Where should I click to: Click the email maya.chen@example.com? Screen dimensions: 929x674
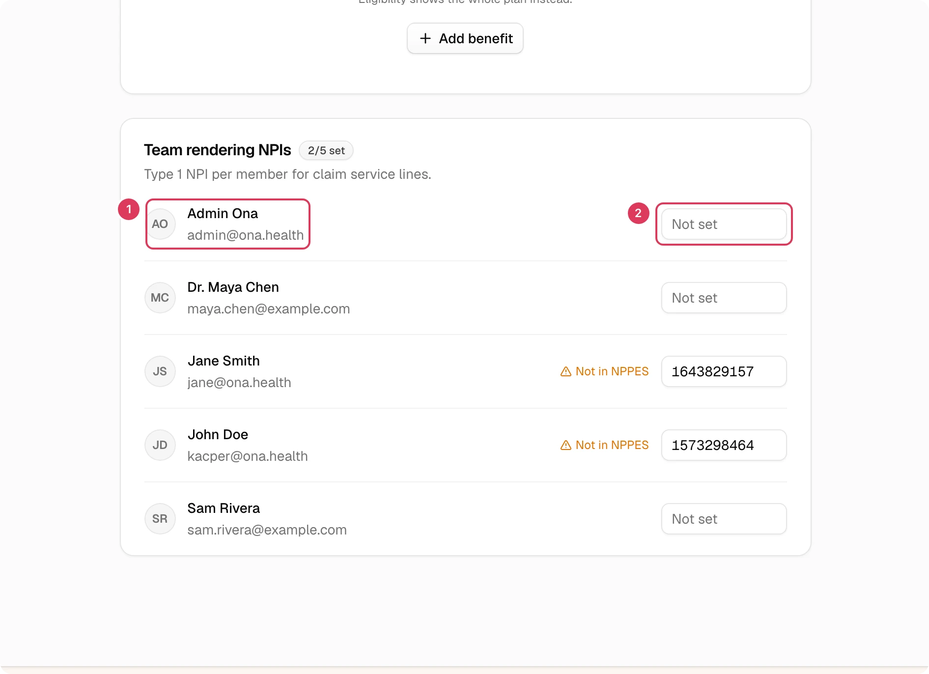click(x=269, y=309)
